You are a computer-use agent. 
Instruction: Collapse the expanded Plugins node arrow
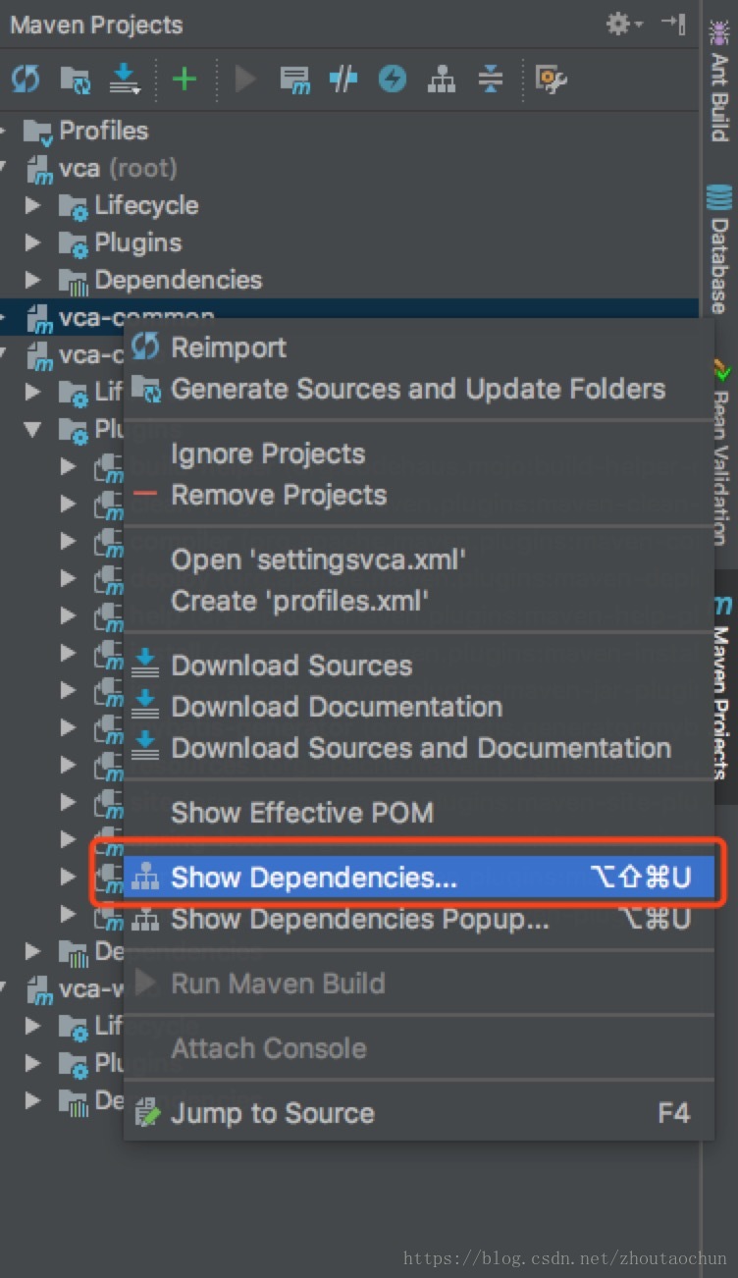(33, 429)
